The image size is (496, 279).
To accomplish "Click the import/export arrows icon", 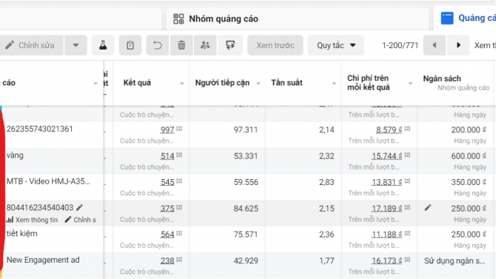I will tap(230, 45).
